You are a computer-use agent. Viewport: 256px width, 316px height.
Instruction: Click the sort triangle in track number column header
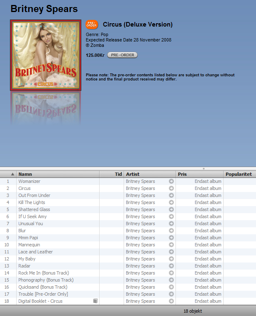(12, 174)
